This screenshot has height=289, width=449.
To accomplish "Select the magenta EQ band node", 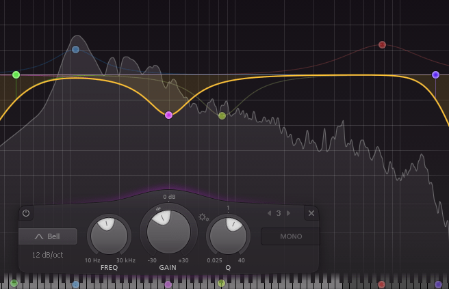I will click(168, 115).
